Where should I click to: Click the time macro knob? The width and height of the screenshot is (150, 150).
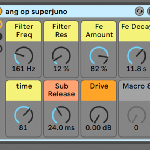(x=24, y=115)
